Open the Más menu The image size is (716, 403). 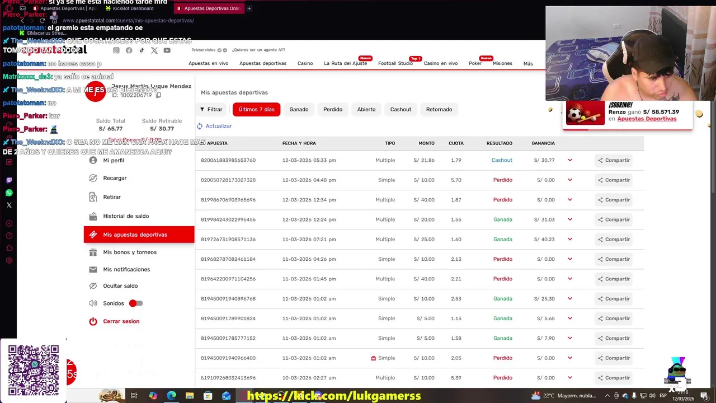click(x=528, y=64)
